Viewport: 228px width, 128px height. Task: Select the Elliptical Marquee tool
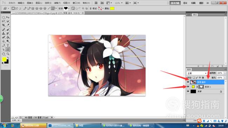pyautogui.click(x=4, y=18)
